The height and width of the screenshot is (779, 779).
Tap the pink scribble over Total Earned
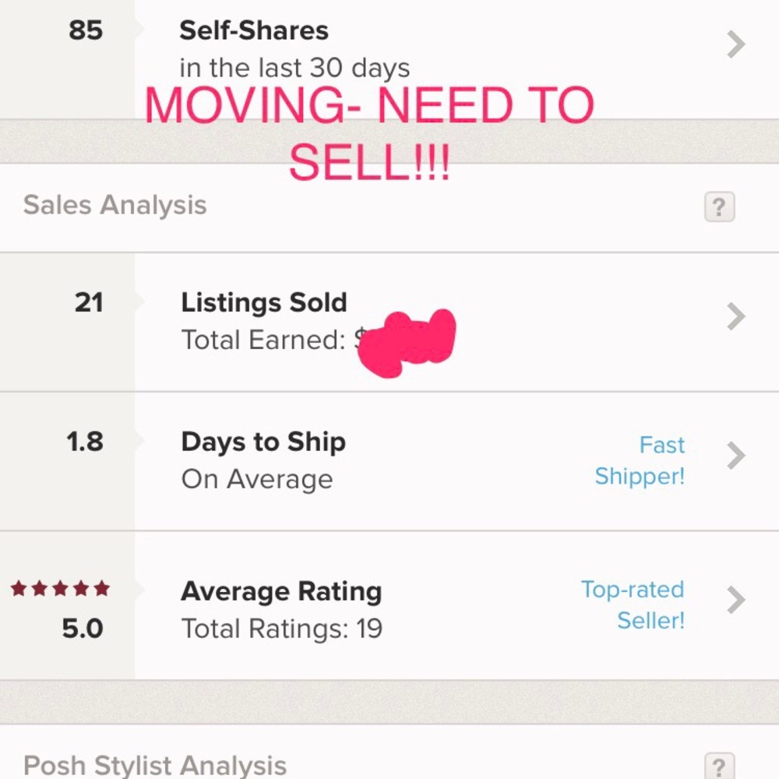coord(405,340)
